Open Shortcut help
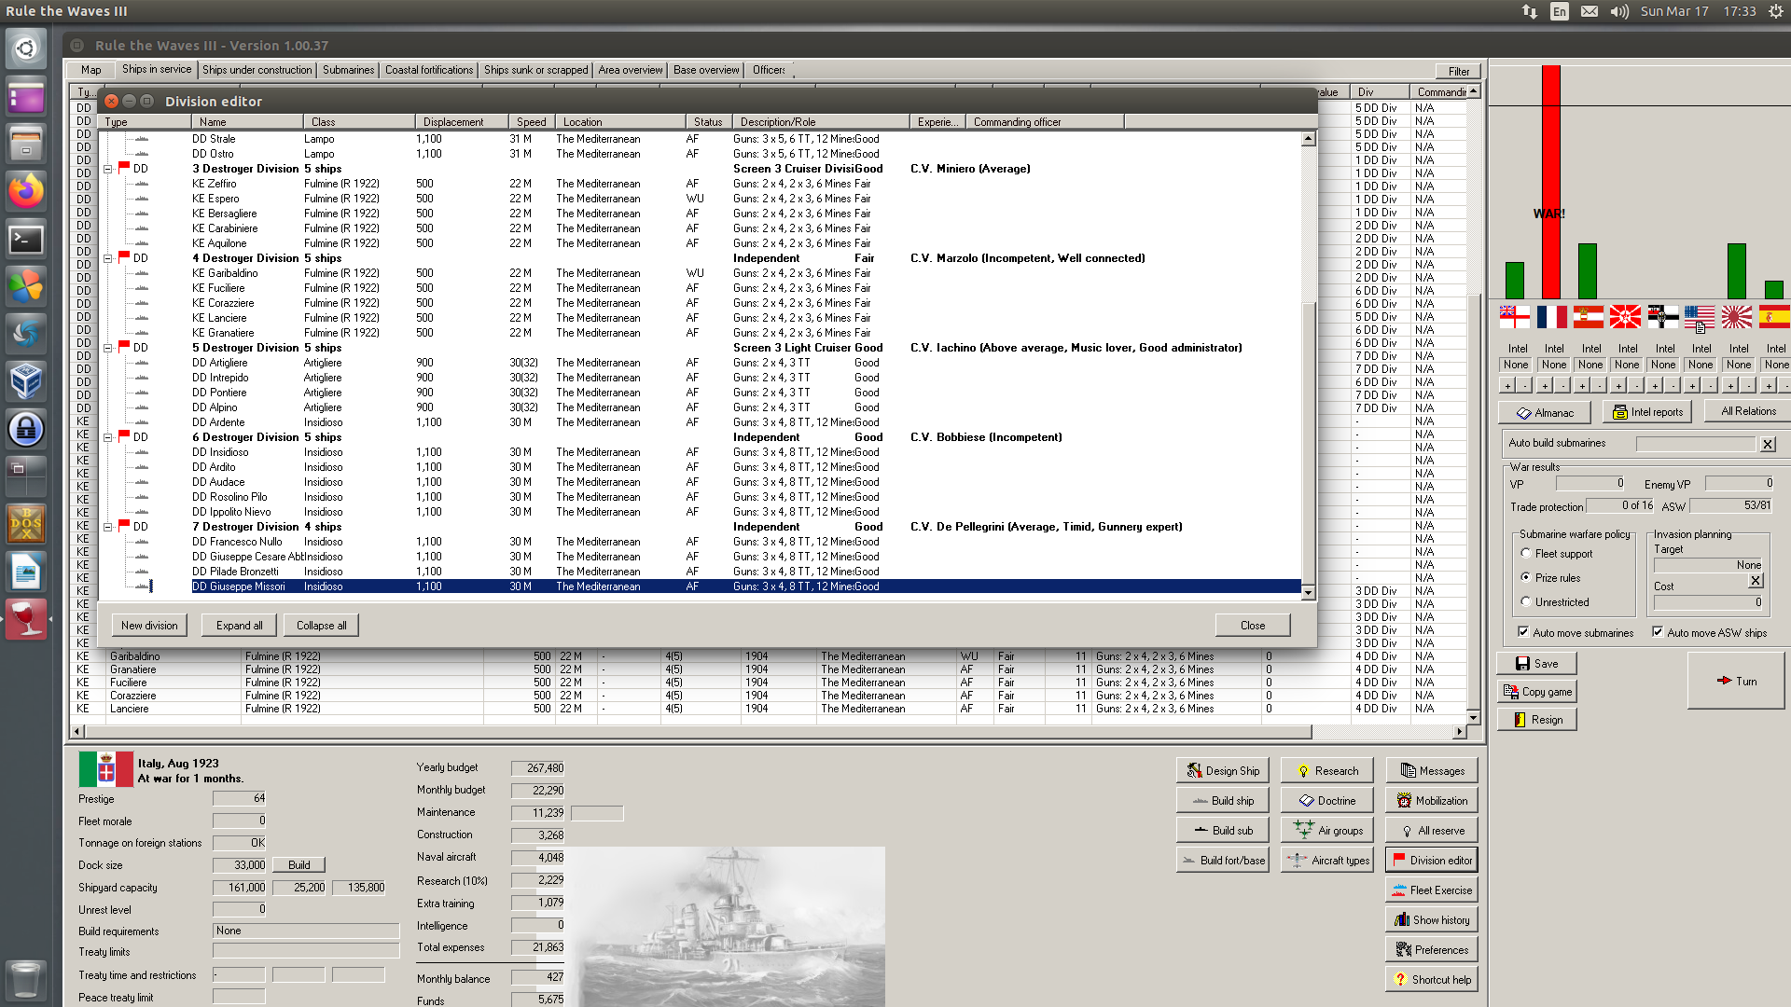1791x1007 pixels. pyautogui.click(x=1431, y=979)
